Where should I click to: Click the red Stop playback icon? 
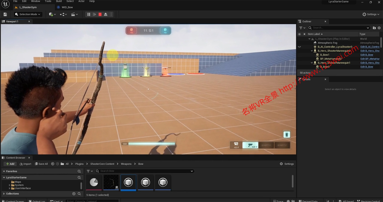coord(100,14)
